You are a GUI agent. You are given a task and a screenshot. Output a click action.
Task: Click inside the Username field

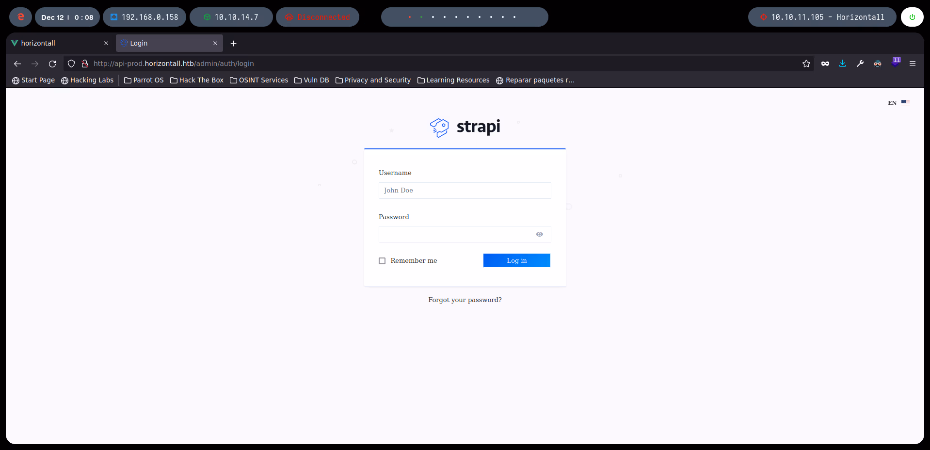point(464,190)
